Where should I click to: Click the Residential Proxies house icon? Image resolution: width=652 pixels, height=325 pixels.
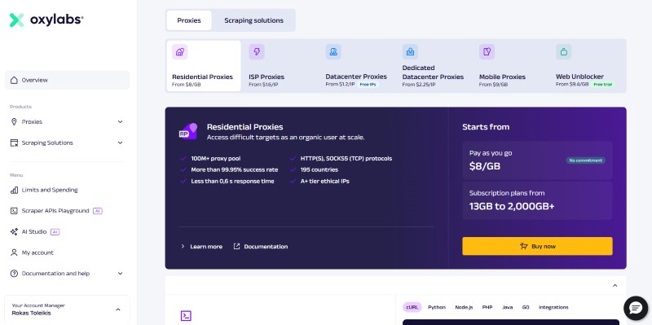coord(179,52)
